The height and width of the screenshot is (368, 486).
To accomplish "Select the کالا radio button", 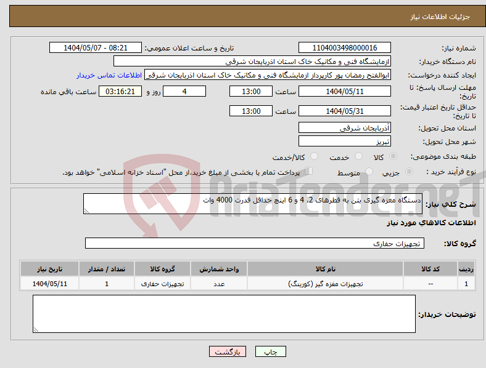I will coord(393,156).
